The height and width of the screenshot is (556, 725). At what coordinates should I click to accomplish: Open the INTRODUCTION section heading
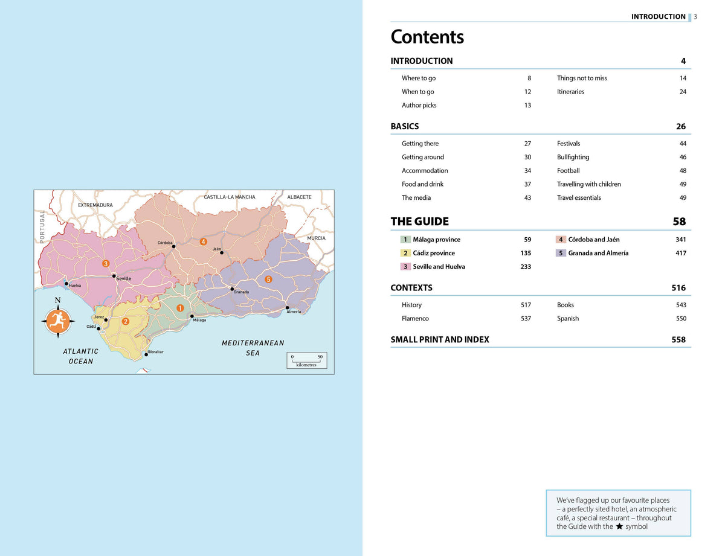[422, 61]
